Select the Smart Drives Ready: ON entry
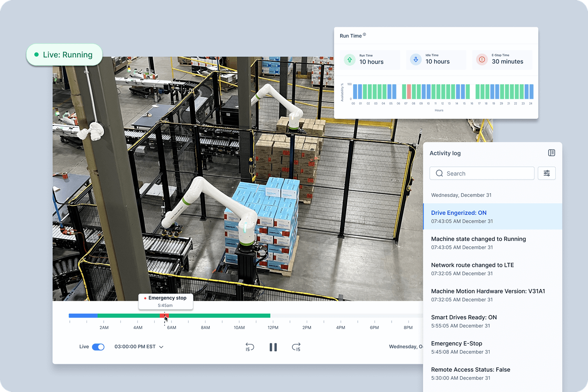This screenshot has width=588, height=392. coord(492,321)
